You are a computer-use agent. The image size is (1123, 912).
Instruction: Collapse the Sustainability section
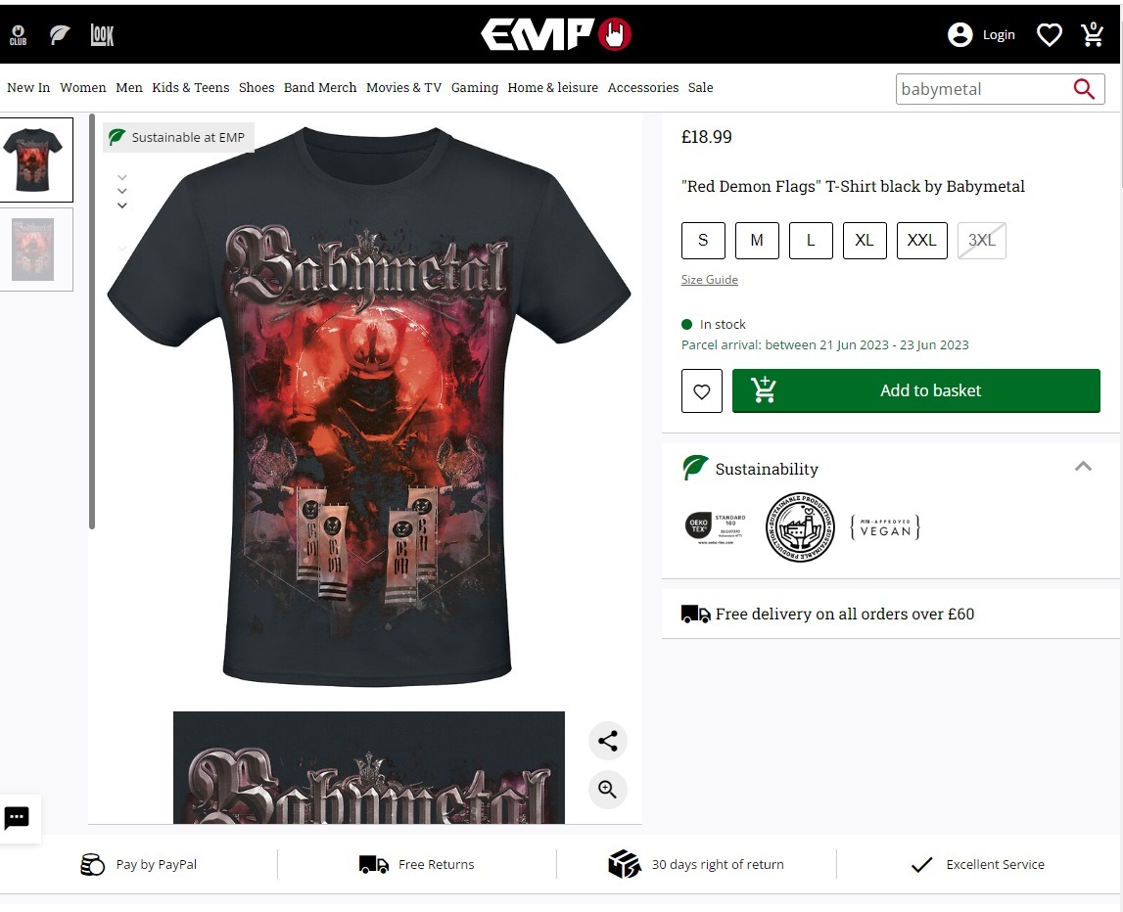(x=1083, y=466)
